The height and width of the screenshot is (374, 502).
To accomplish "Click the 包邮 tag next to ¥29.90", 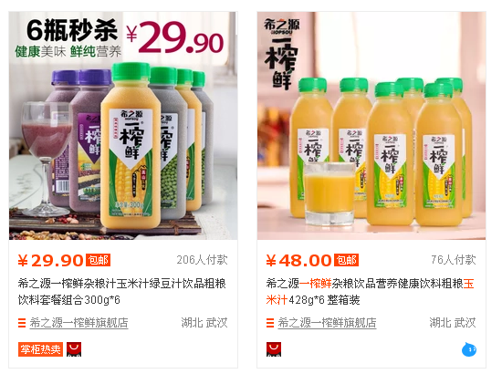I will tap(99, 260).
